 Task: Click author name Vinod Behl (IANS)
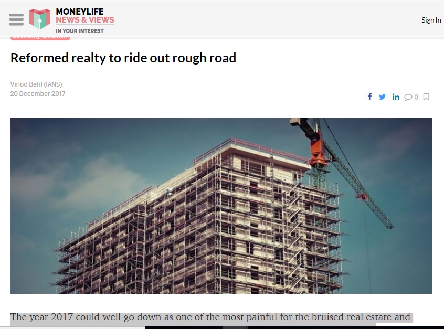[x=36, y=84]
